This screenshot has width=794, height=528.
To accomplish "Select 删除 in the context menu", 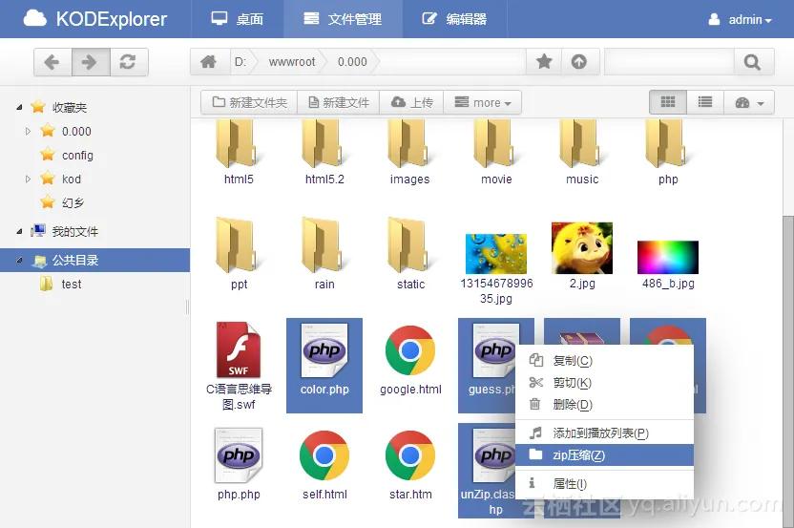I will pos(573,405).
